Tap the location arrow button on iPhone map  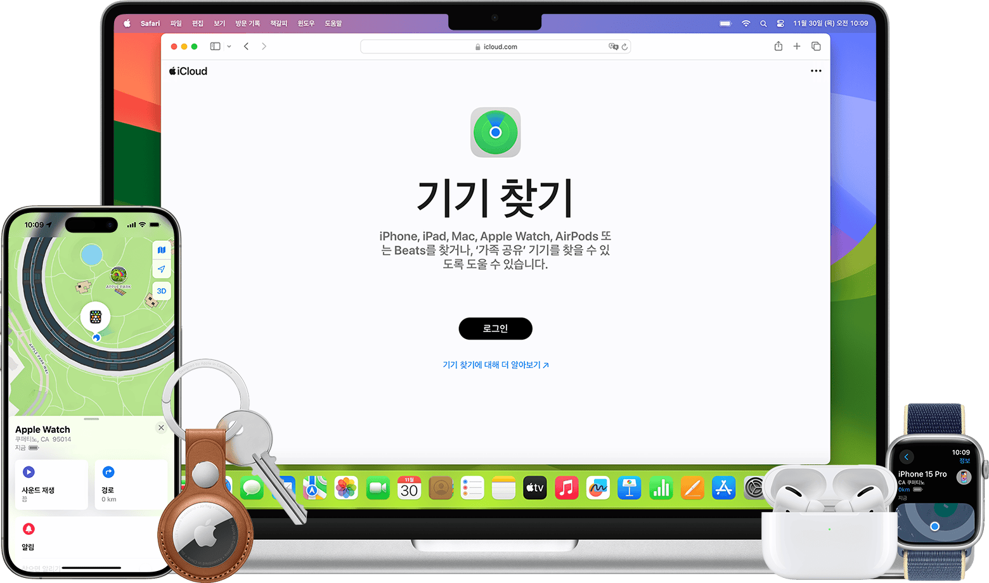point(162,269)
